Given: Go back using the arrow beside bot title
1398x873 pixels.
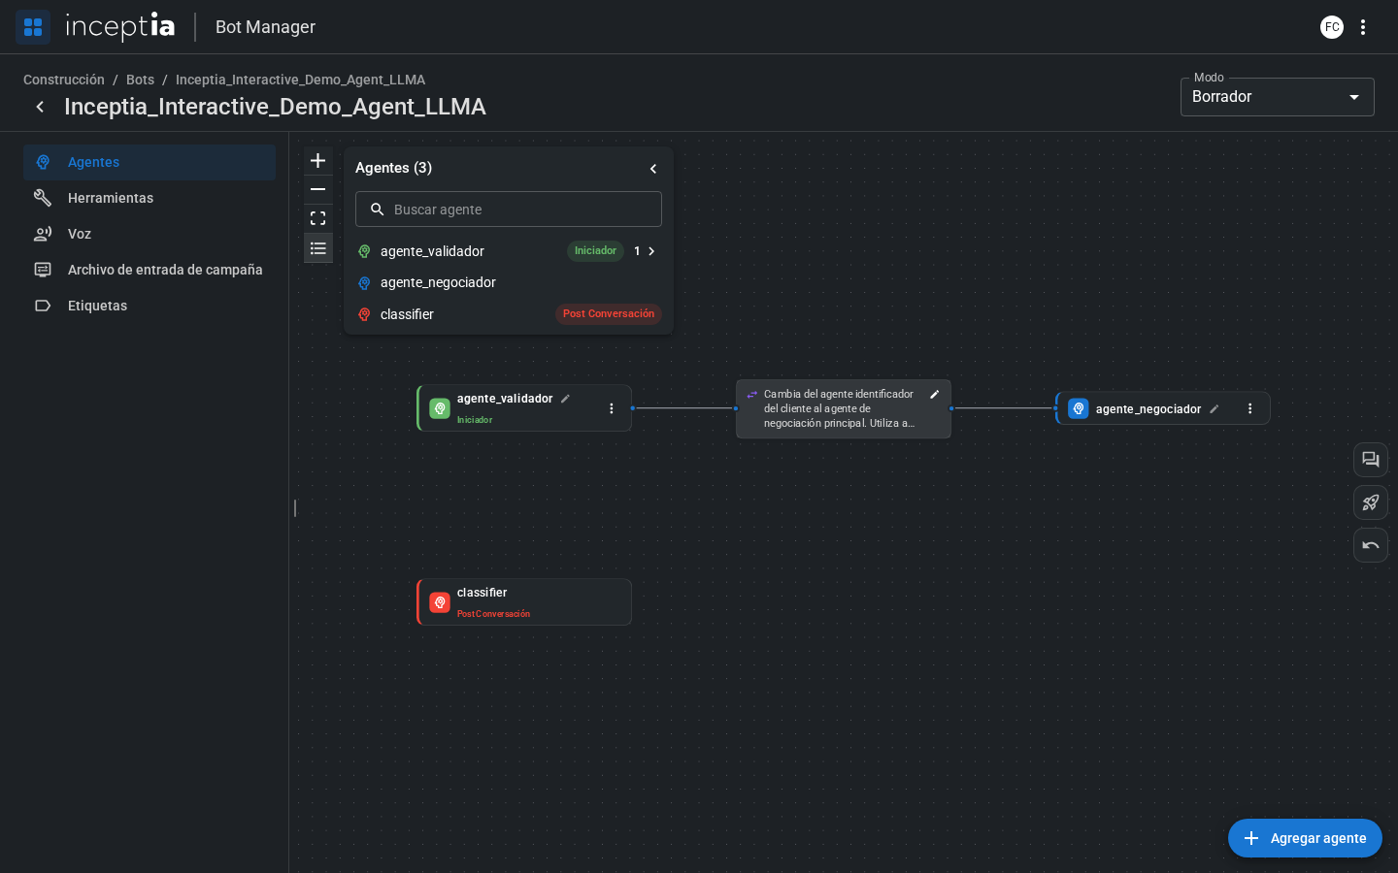Looking at the screenshot, I should pos(40,107).
